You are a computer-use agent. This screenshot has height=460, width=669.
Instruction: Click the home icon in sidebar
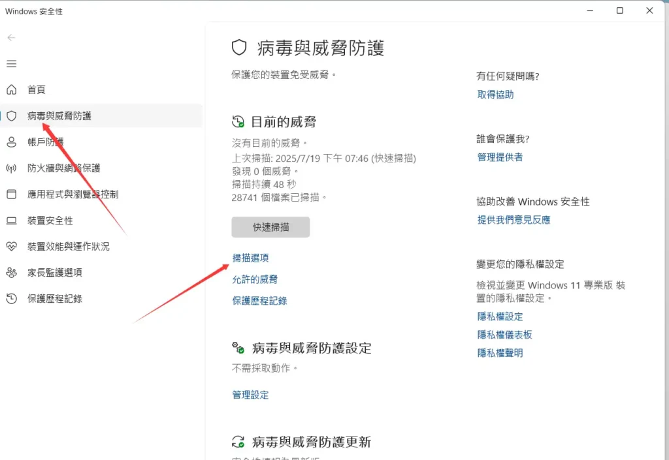(12, 89)
